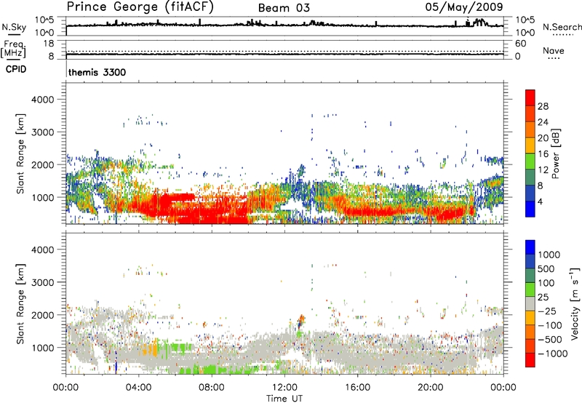
Task: Click velocity colorbar value '500'
Action: (x=546, y=269)
